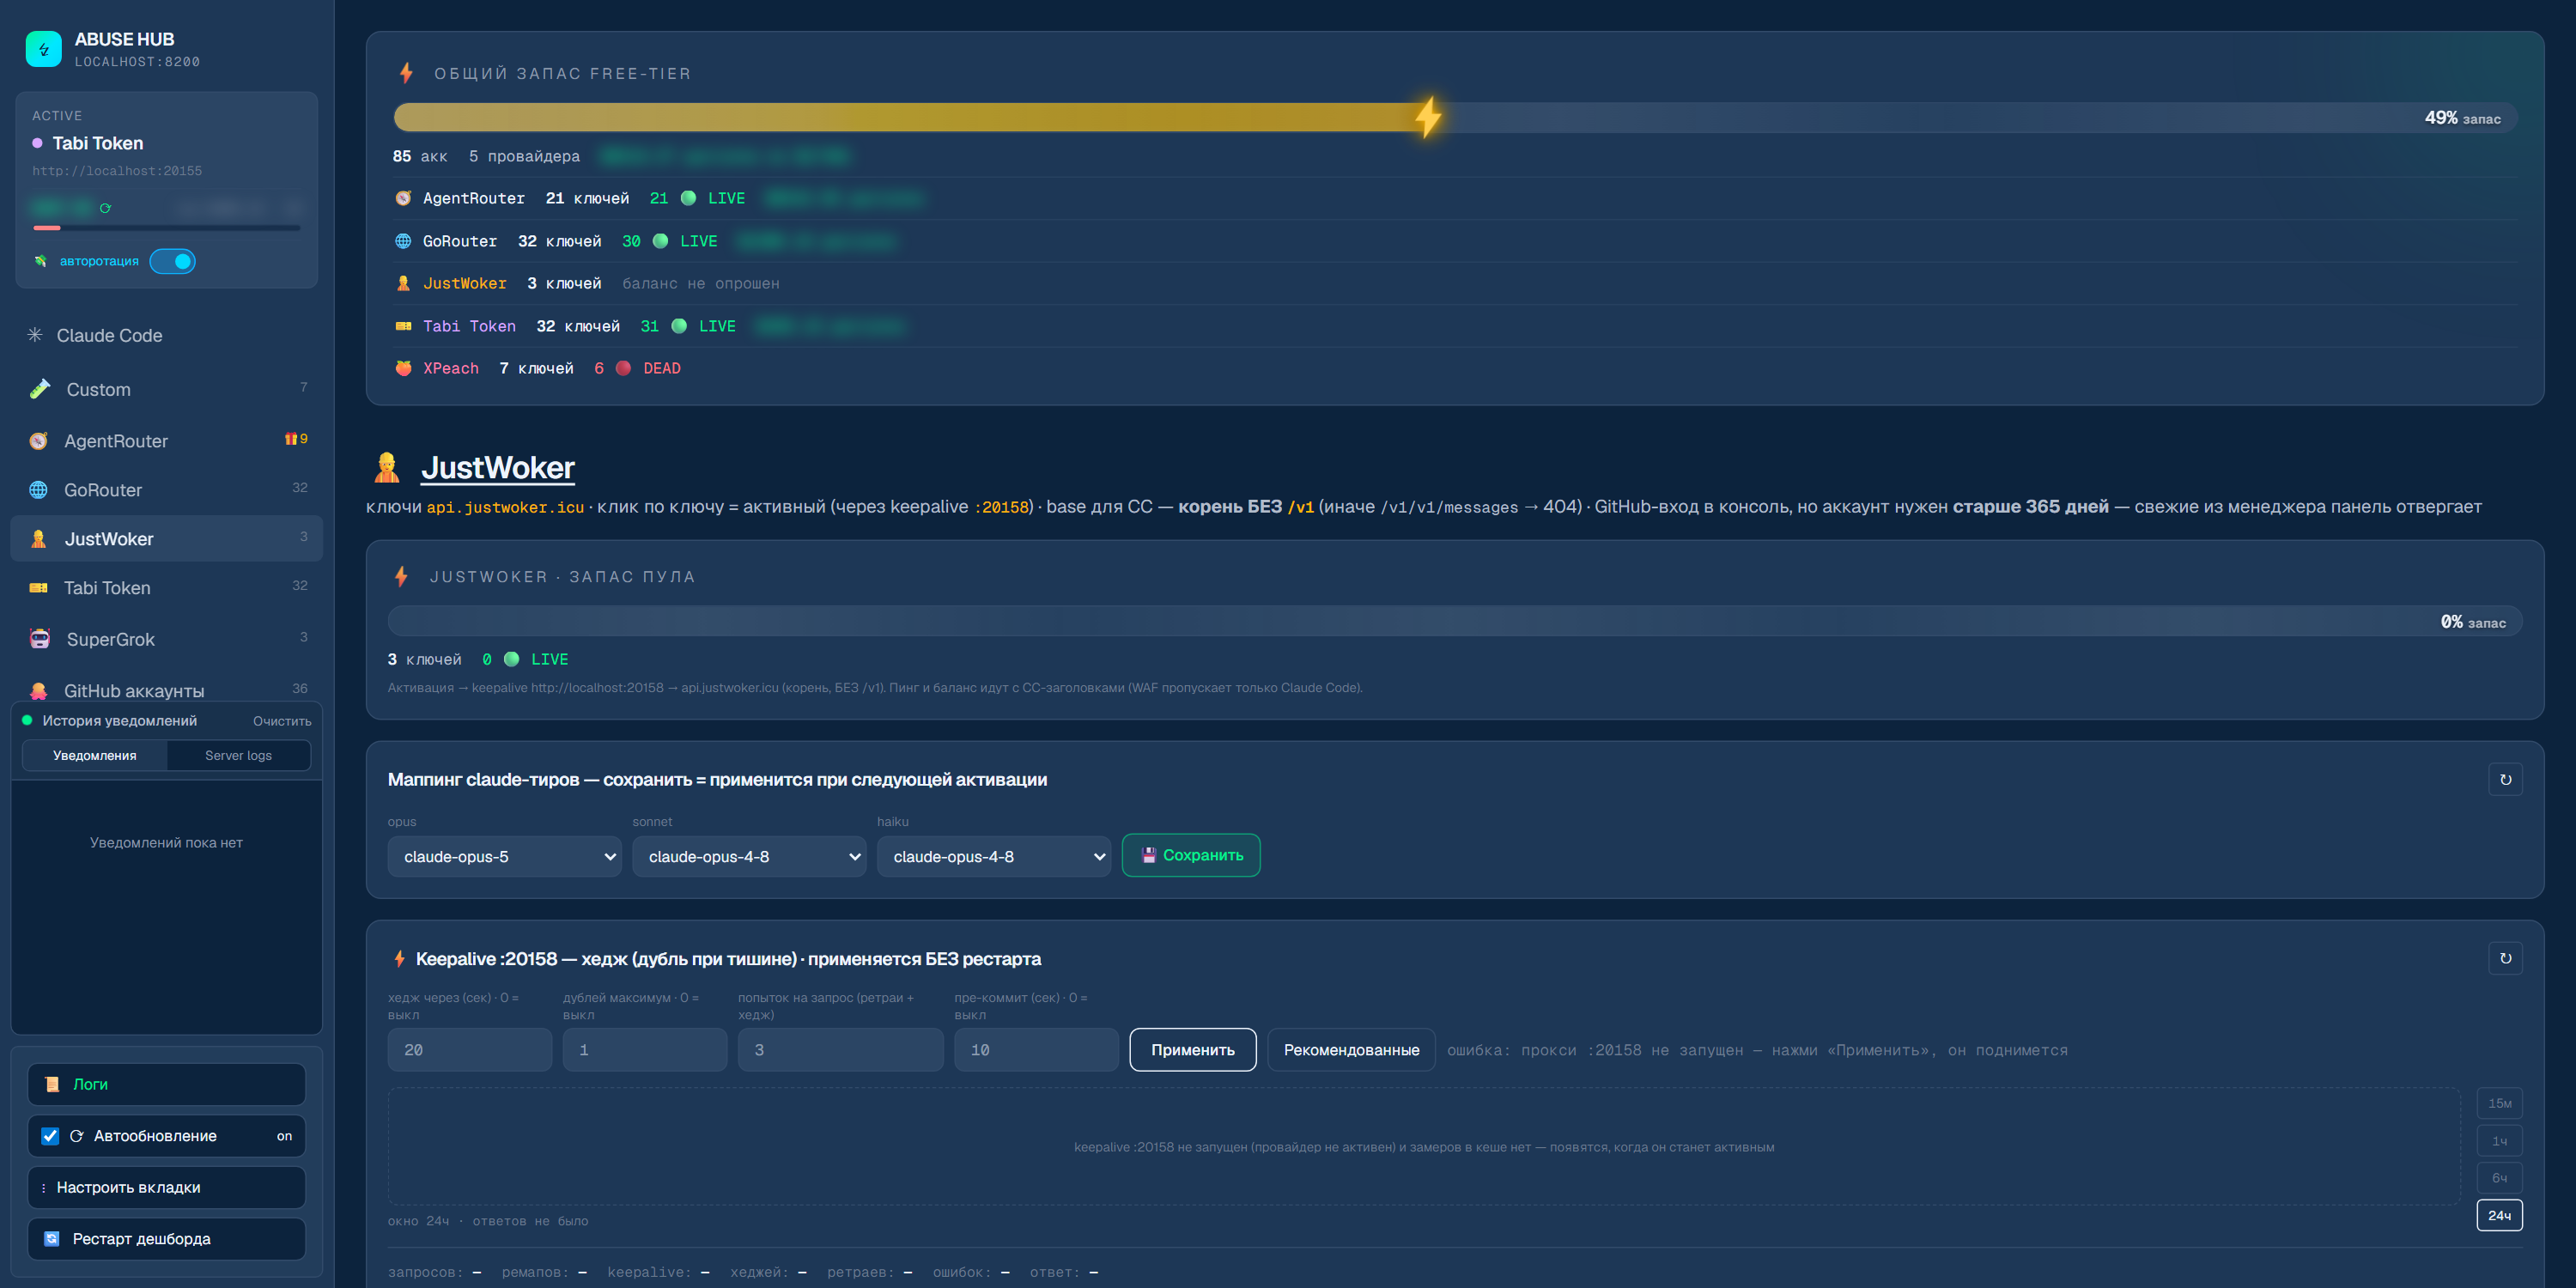The height and width of the screenshot is (1288, 2576).
Task: Open the Логи button
Action: 166,1084
